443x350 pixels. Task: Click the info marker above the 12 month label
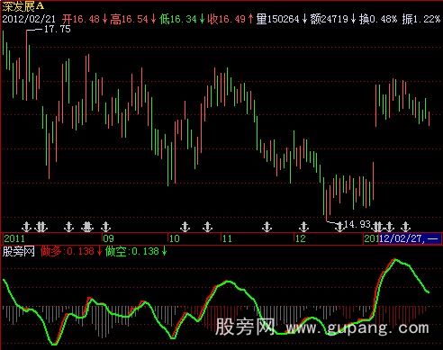click(303, 227)
